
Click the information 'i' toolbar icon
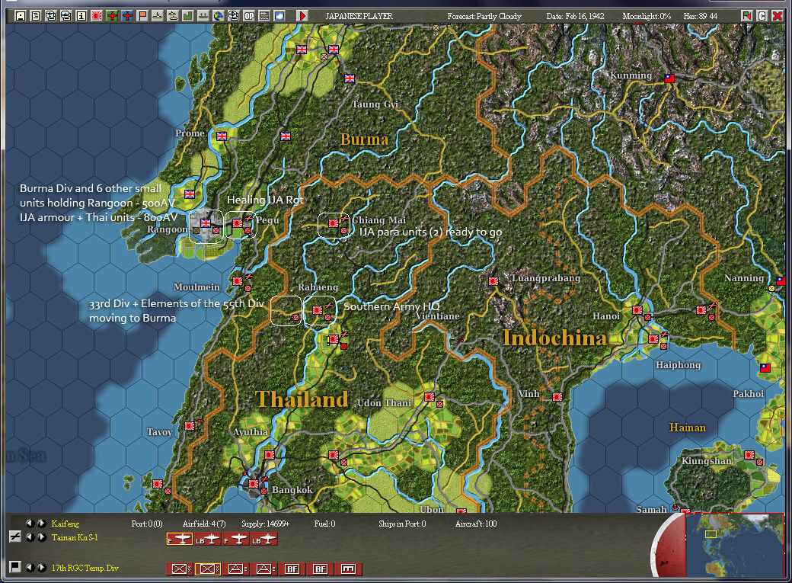click(x=81, y=16)
